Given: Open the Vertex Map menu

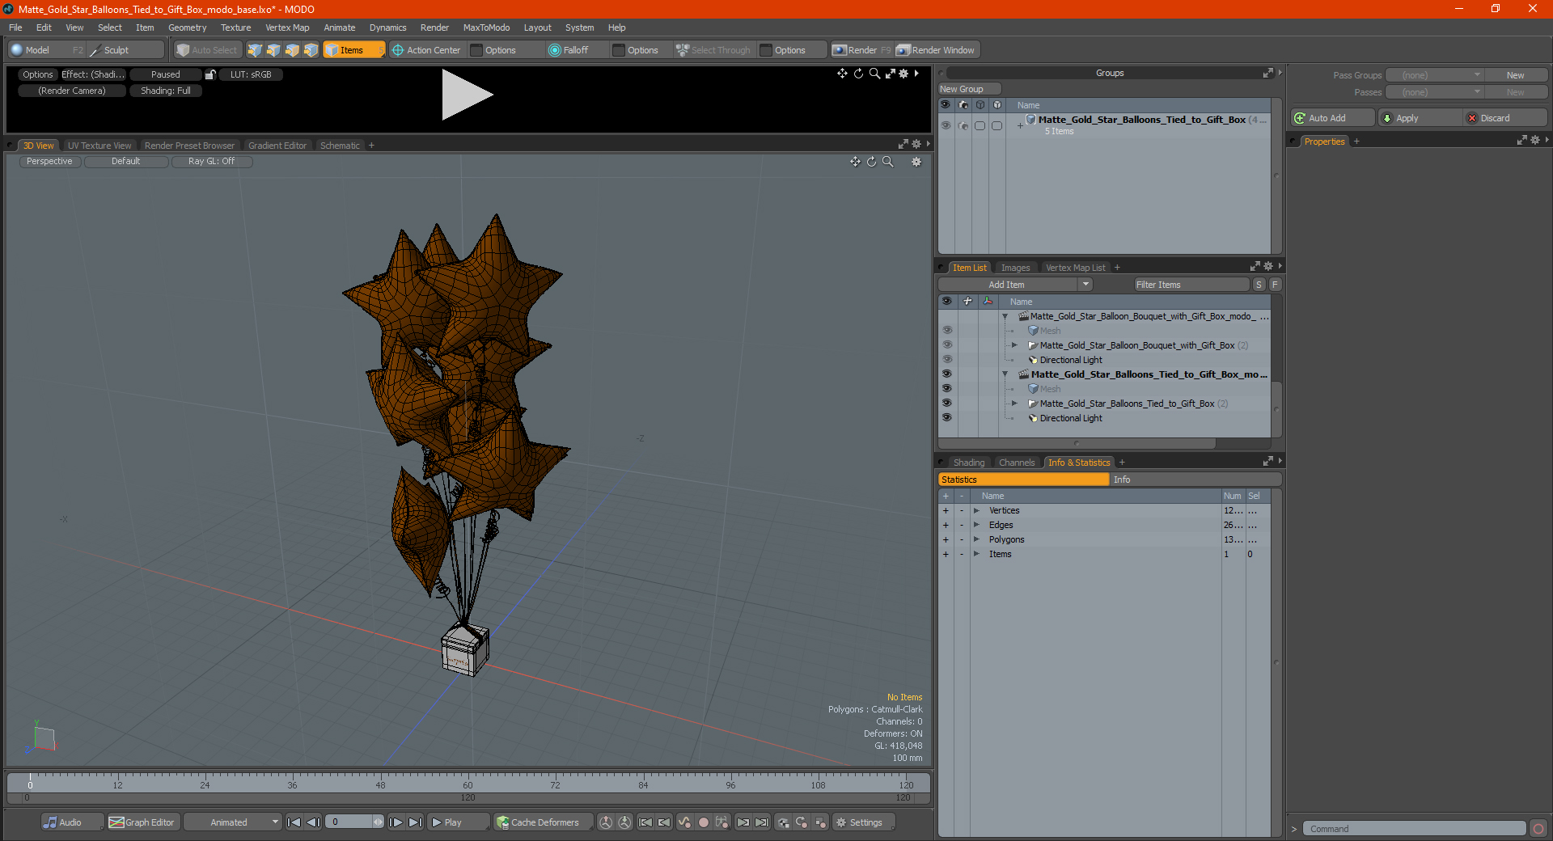Looking at the screenshot, I should pos(287,27).
